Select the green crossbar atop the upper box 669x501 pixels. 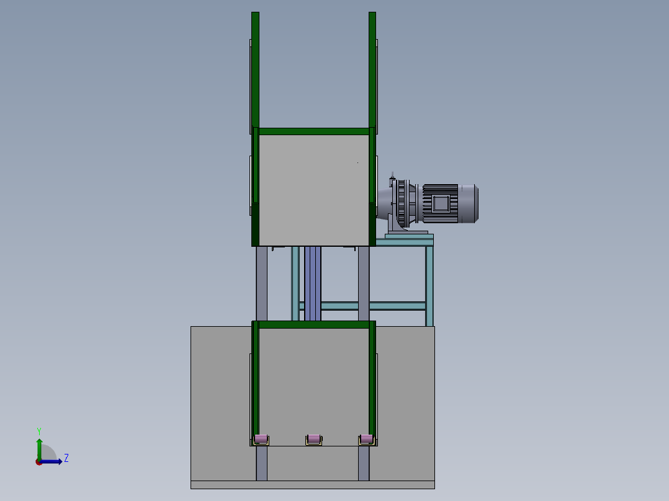tap(313, 131)
